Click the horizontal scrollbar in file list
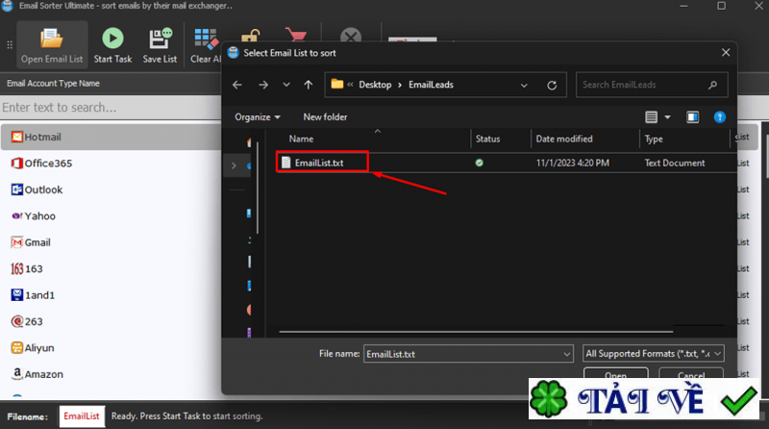The image size is (769, 429). pos(476,332)
